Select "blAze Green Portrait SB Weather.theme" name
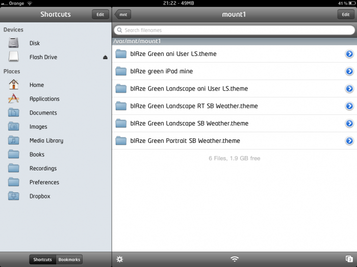Screen dimensions: 357x267 (185, 140)
